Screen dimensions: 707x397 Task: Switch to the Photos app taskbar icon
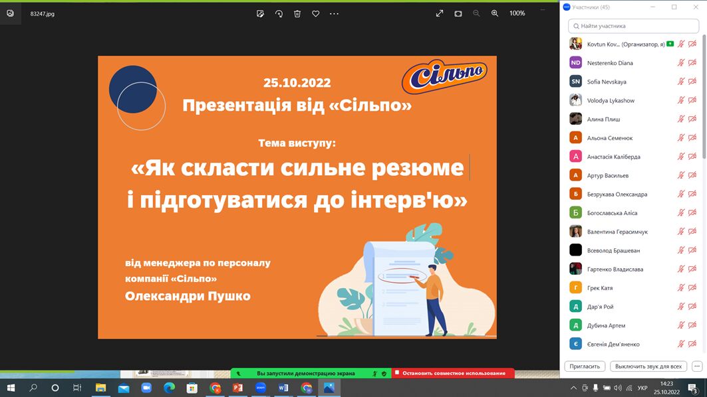(x=329, y=388)
